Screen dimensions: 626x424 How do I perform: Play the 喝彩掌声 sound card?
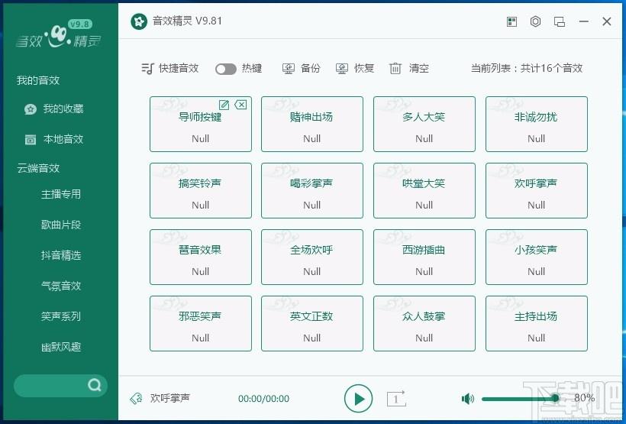[x=312, y=191]
